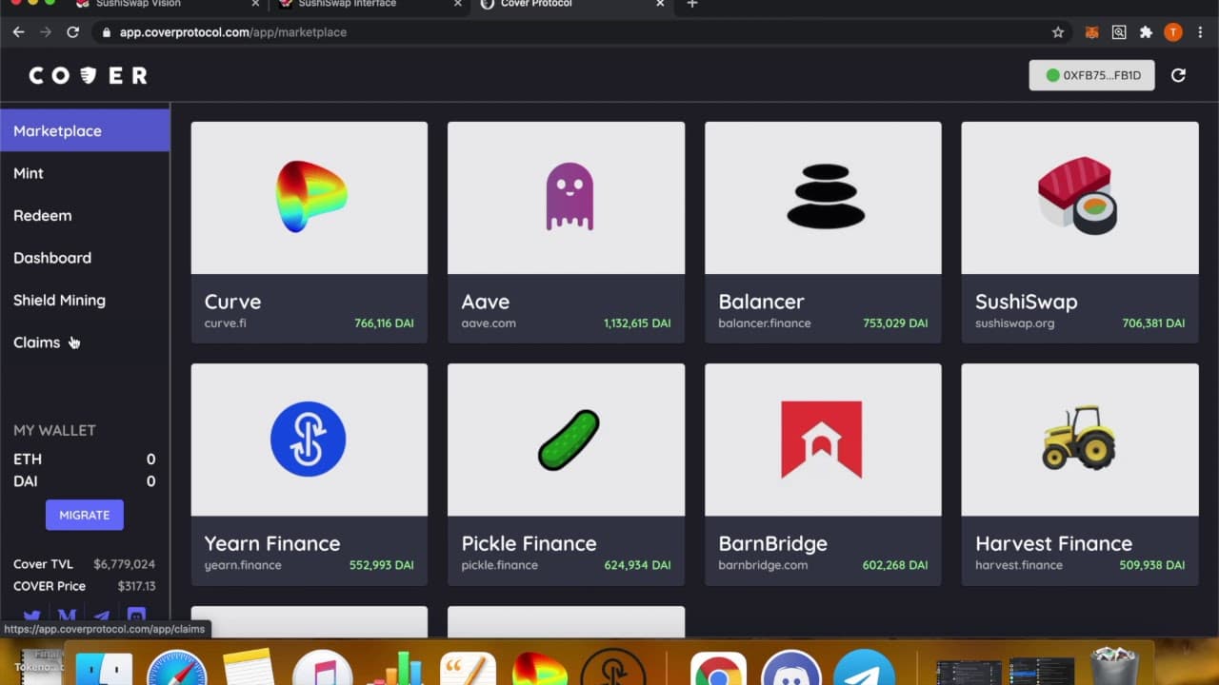Click the MIGRATE button

[x=85, y=515]
